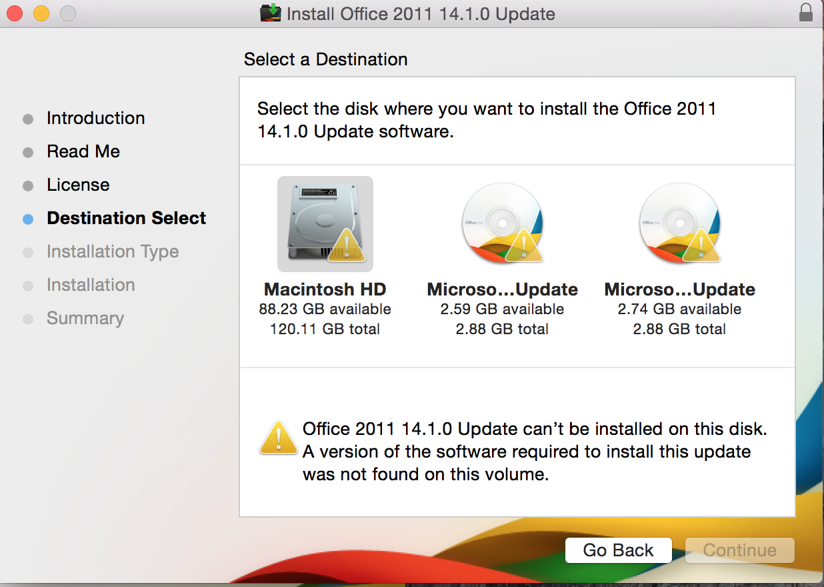This screenshot has width=824, height=587.
Task: Click the installer package icon in title
Action: (x=271, y=13)
